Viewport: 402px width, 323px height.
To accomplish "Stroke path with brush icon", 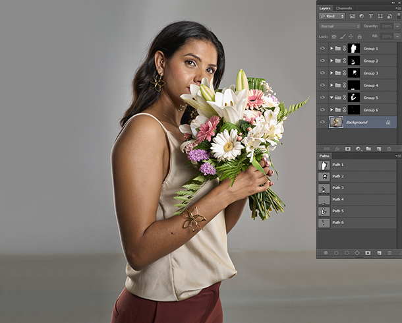I will [x=336, y=252].
